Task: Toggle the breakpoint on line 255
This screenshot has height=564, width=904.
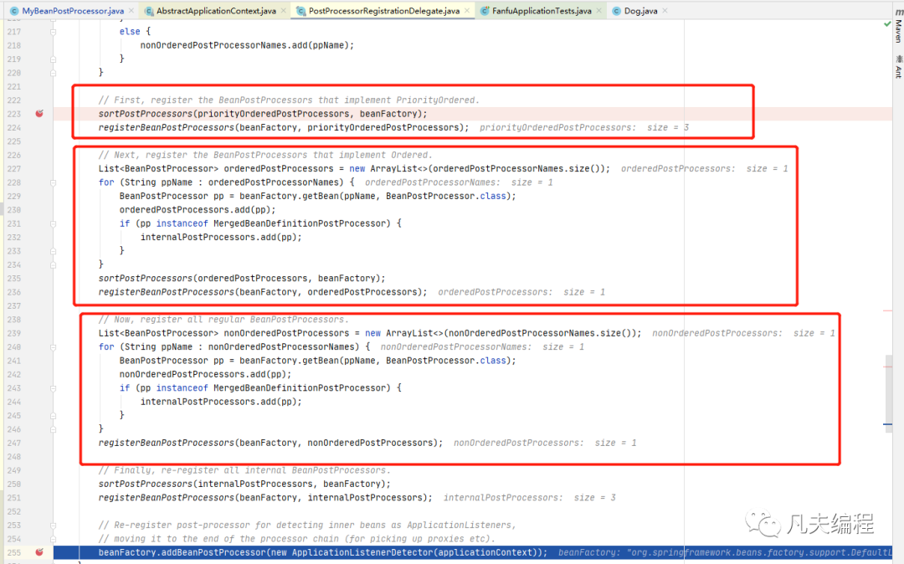Action: [39, 552]
